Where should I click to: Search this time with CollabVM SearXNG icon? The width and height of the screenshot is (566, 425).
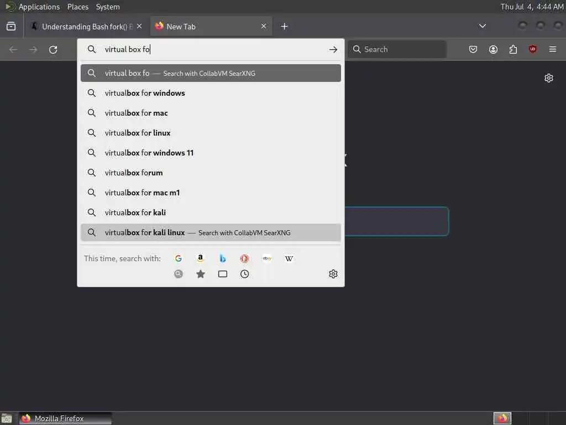pyautogui.click(x=179, y=274)
